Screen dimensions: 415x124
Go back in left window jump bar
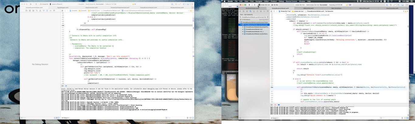[x=65, y=11]
